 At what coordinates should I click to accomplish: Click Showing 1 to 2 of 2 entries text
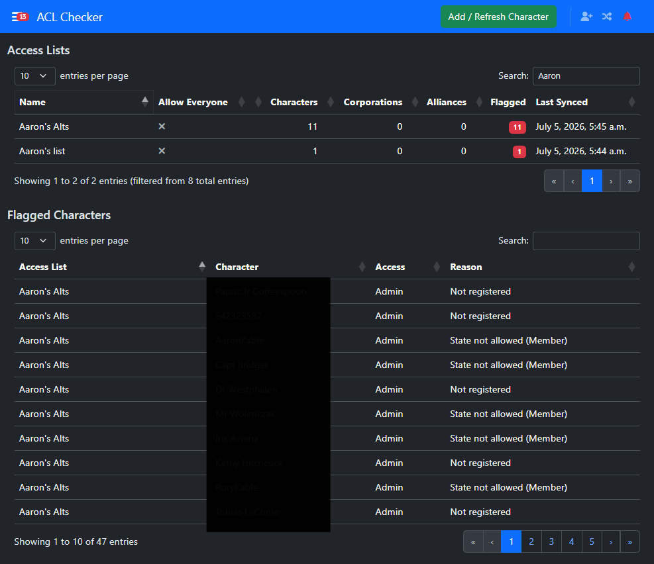pyautogui.click(x=131, y=181)
